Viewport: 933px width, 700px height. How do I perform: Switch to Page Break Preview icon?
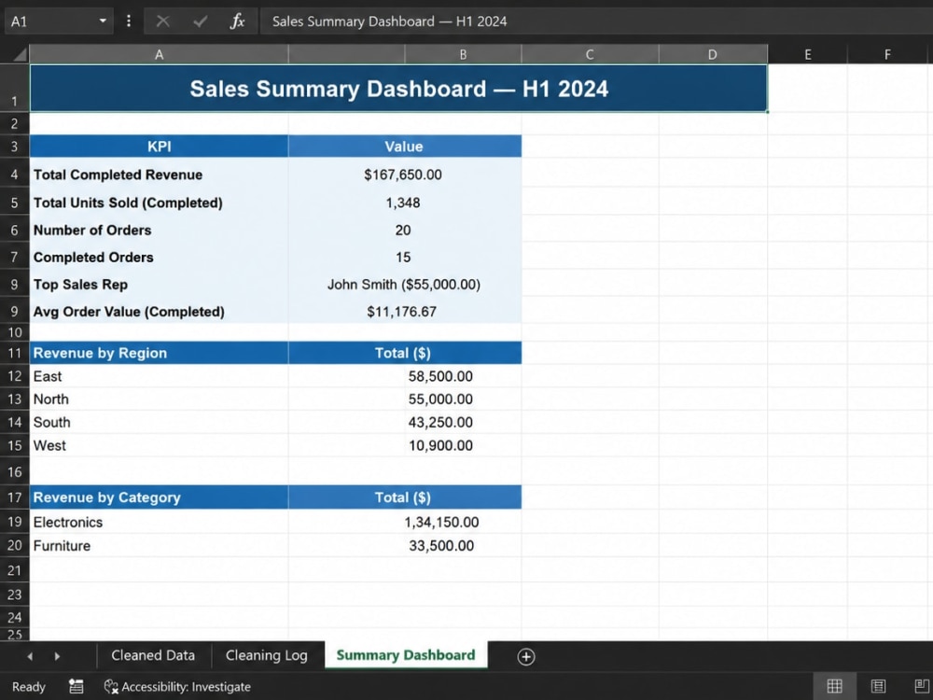pos(921,686)
